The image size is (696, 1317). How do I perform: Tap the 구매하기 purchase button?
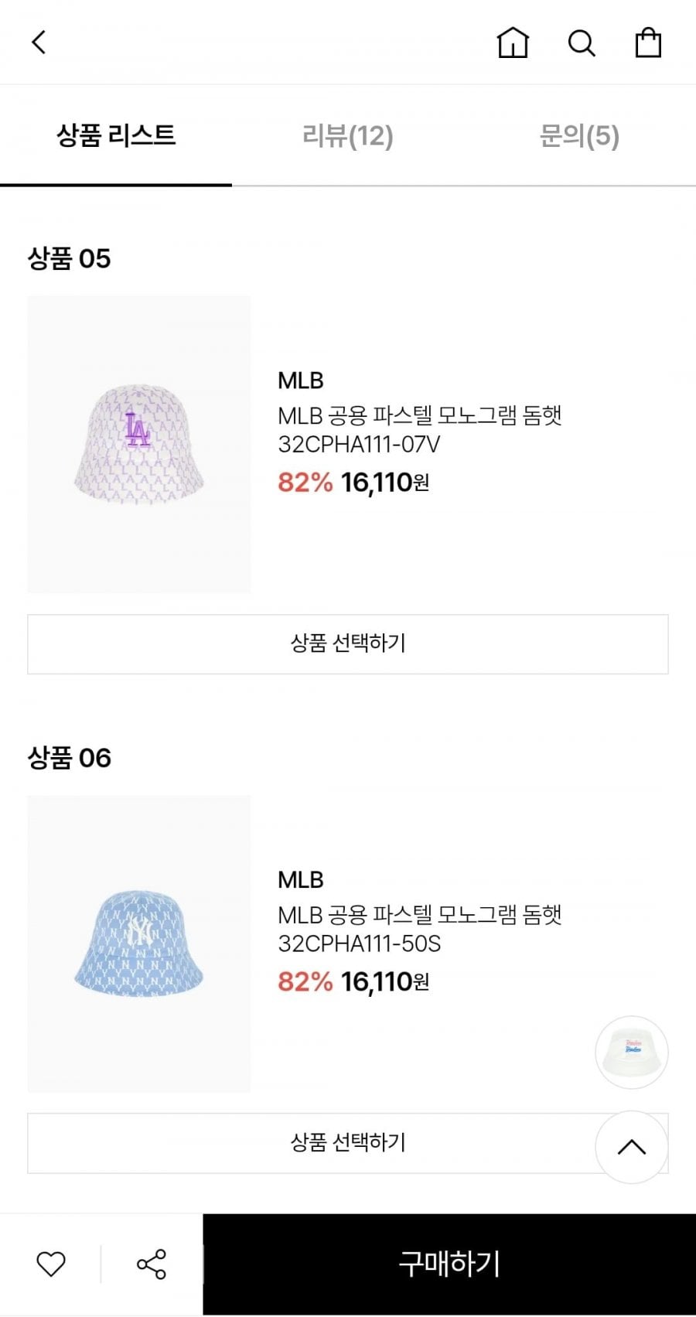coord(449,1264)
